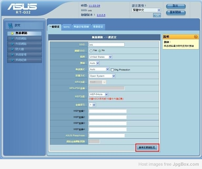The height and width of the screenshot is (169, 202).
Task: Open the WEP-64bits encryption dropdown
Action: point(99,95)
